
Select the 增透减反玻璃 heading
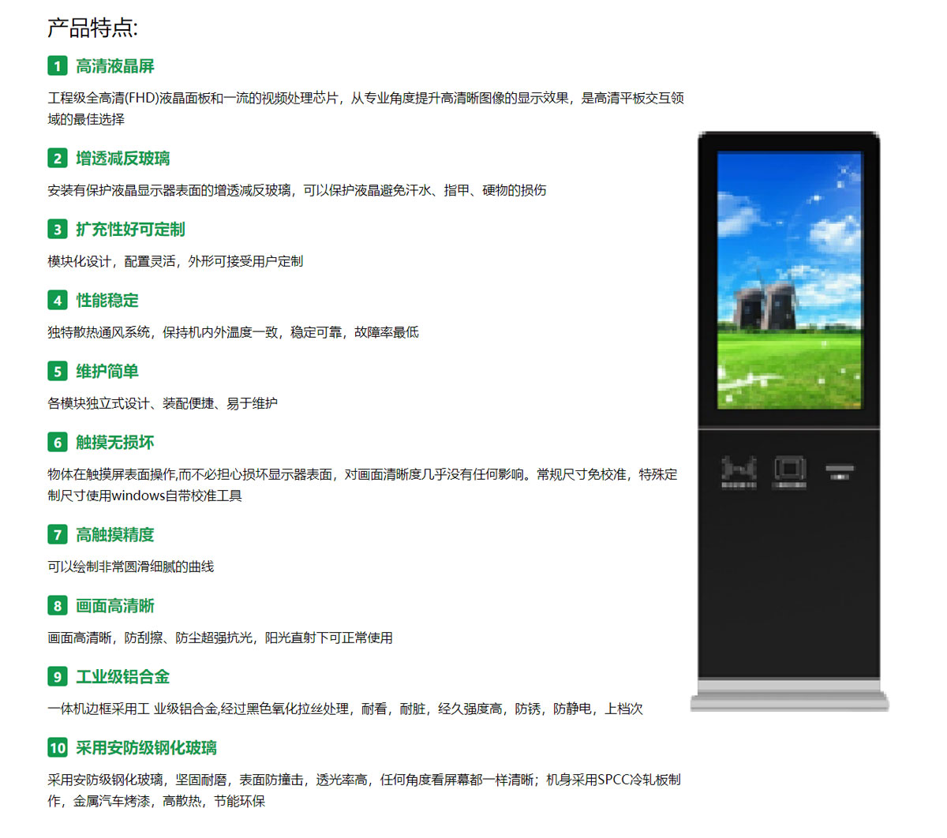[123, 158]
